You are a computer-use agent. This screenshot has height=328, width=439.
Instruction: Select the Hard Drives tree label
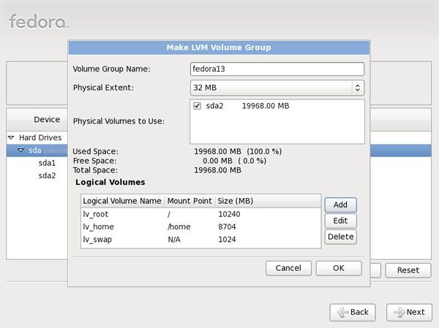(x=40, y=137)
